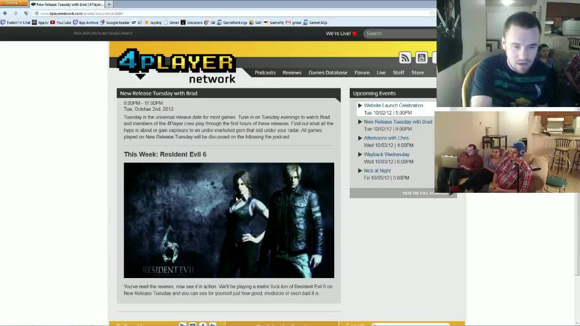Open the Google Reader bookmark
The height and width of the screenshot is (326, 580).
(x=115, y=22)
